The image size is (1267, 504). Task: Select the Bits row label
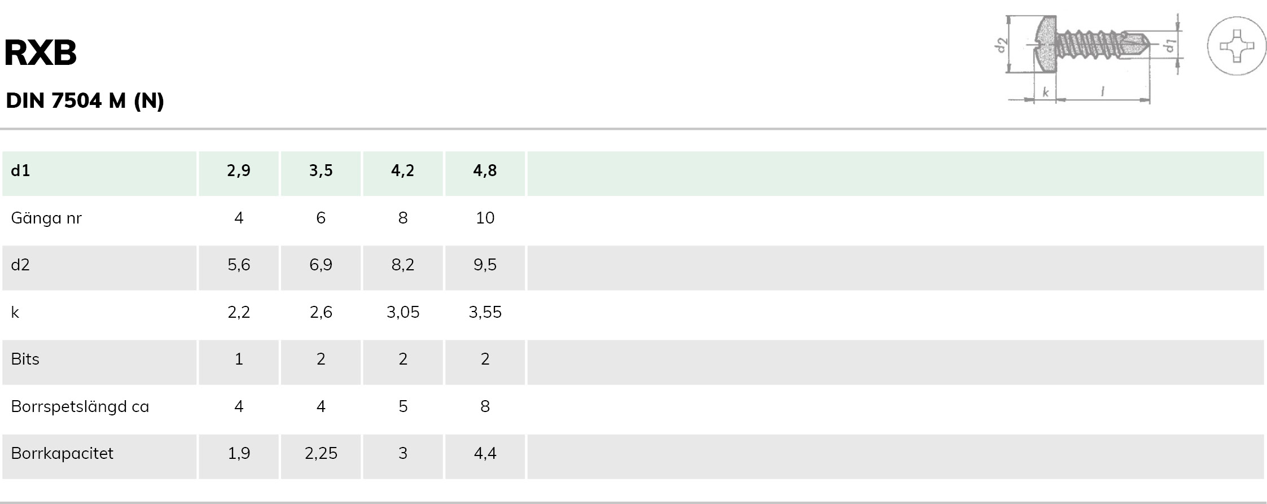coord(25,359)
